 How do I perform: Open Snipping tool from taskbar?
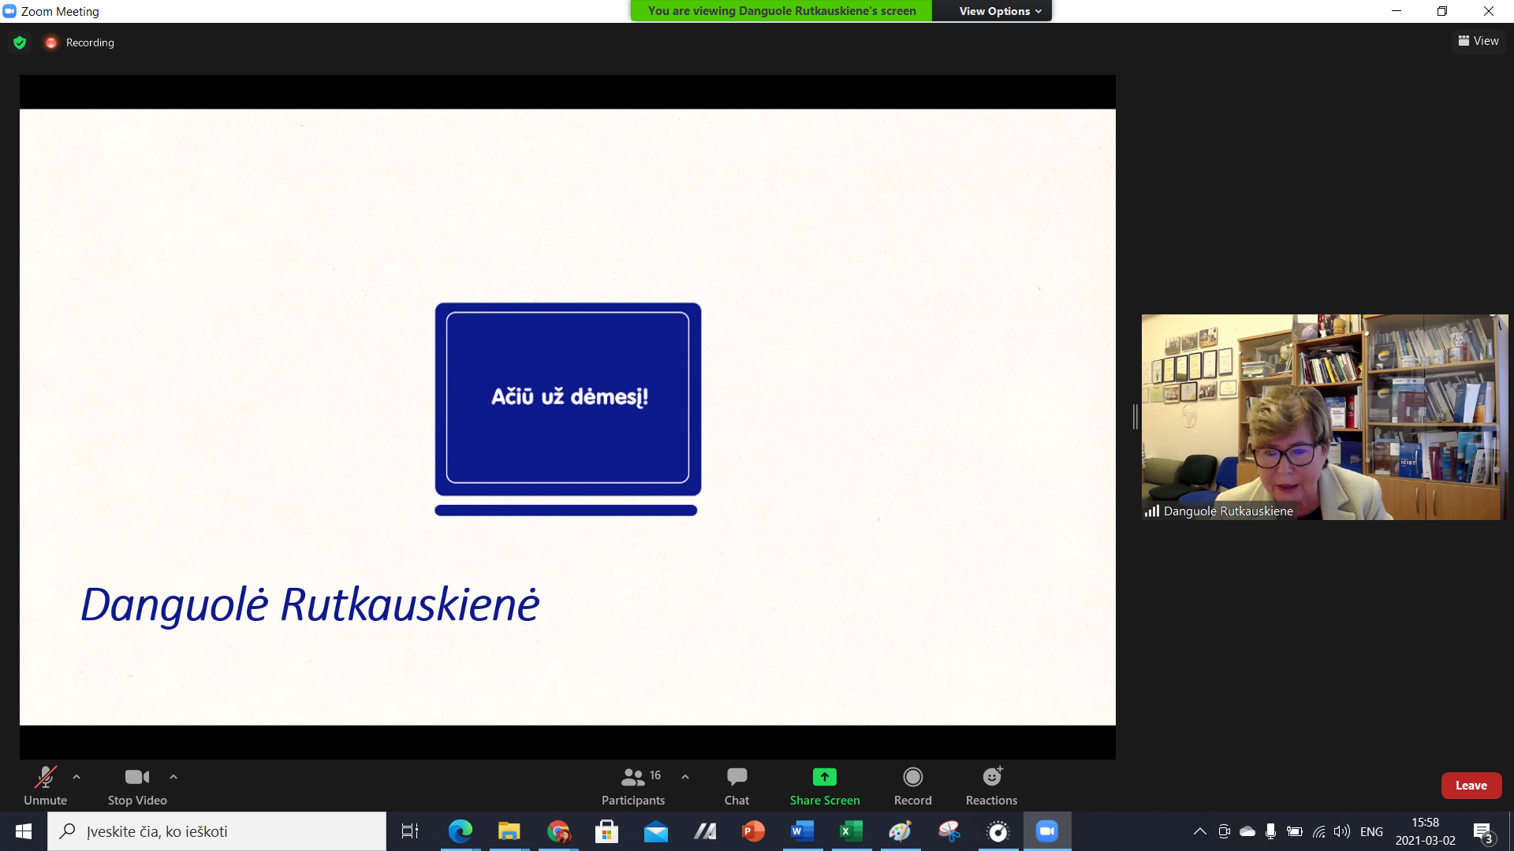[x=949, y=831]
